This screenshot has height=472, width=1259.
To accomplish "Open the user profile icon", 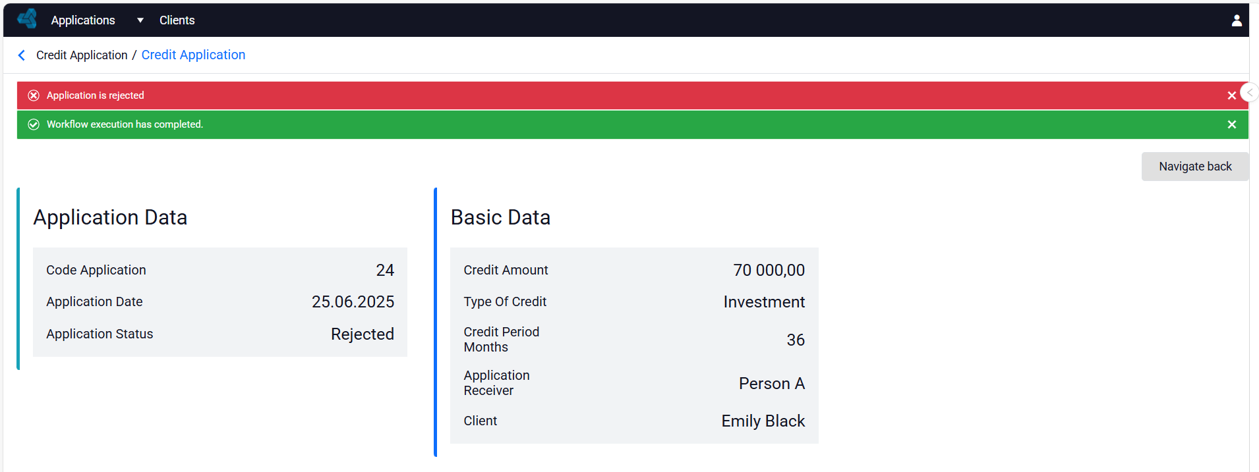I will tap(1237, 20).
